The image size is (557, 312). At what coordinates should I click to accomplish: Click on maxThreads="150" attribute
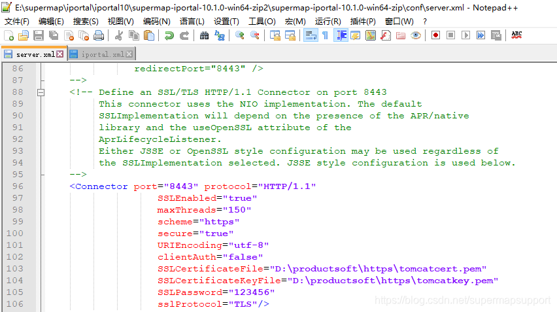204,210
